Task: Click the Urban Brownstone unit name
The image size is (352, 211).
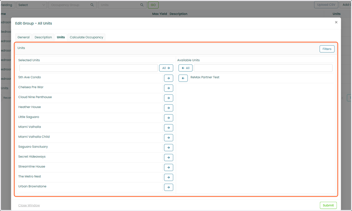Action: pyautogui.click(x=32, y=186)
